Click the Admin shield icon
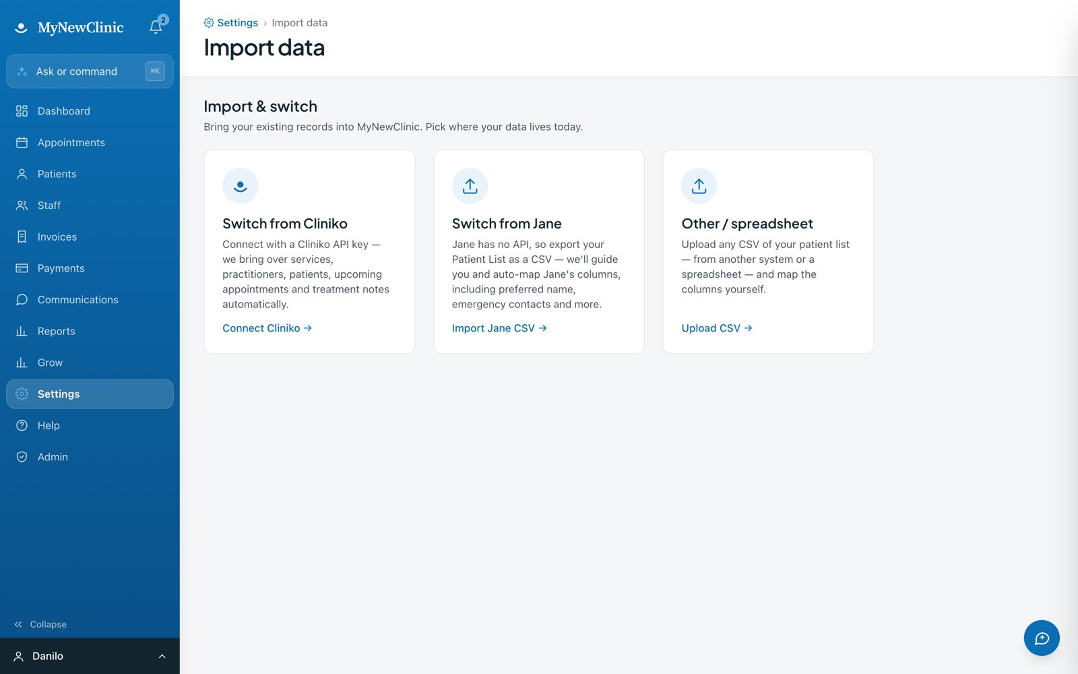Screen dimensions: 1078x674 pyautogui.click(x=22, y=457)
